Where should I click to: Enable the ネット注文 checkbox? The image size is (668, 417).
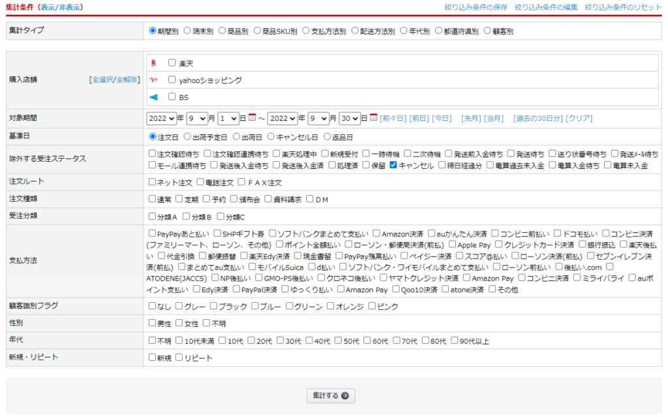(153, 182)
